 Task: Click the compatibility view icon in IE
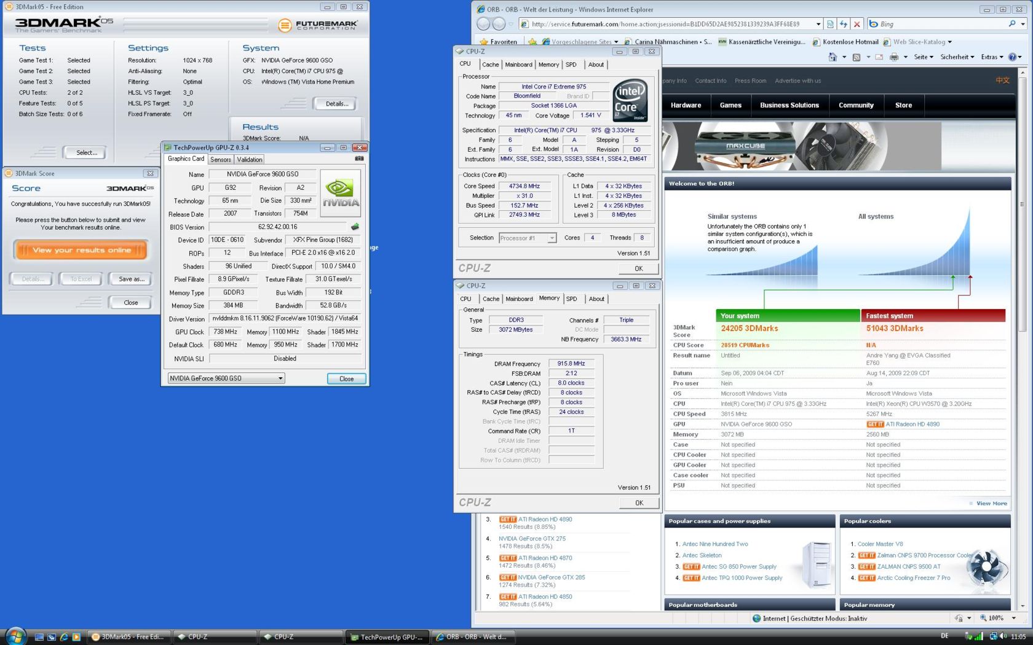830,24
